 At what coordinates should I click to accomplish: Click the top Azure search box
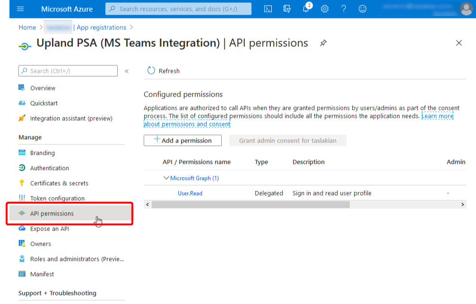tap(179, 9)
